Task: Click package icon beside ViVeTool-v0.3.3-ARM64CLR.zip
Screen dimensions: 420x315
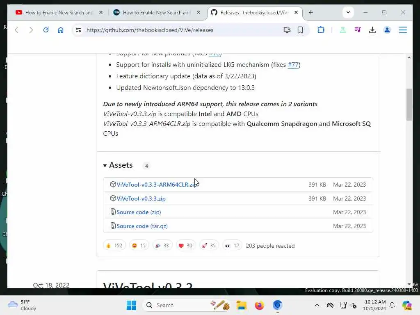Action: [x=113, y=184]
